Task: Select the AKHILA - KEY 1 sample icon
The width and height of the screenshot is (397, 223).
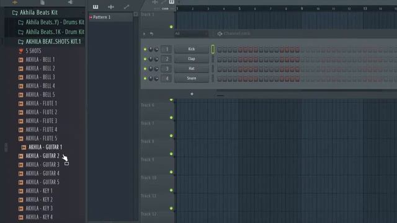Action: click(x=20, y=191)
